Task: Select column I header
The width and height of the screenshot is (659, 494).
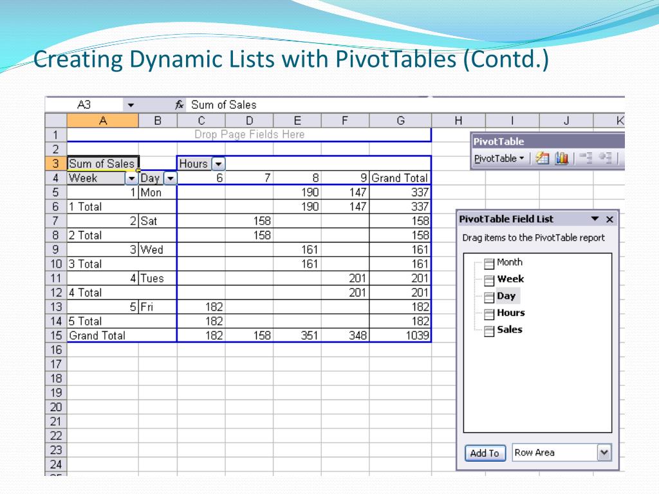Action: [x=512, y=121]
